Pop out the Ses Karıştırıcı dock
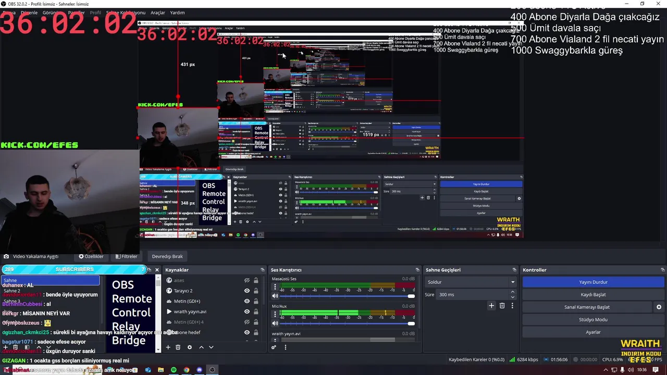This screenshot has width=667, height=375. pyautogui.click(x=417, y=270)
